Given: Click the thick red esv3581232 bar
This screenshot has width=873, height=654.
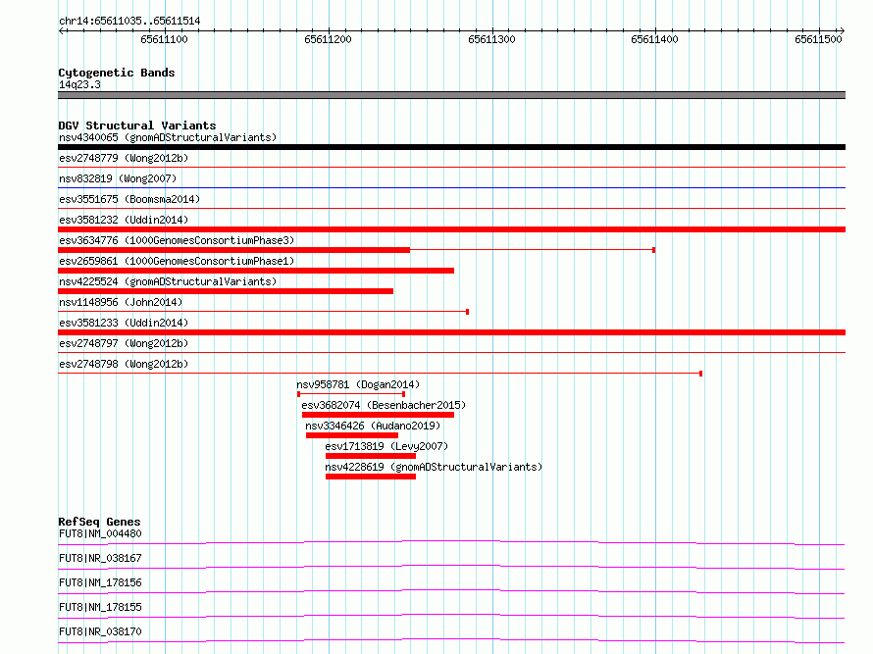Looking at the screenshot, I should pyautogui.click(x=451, y=229).
